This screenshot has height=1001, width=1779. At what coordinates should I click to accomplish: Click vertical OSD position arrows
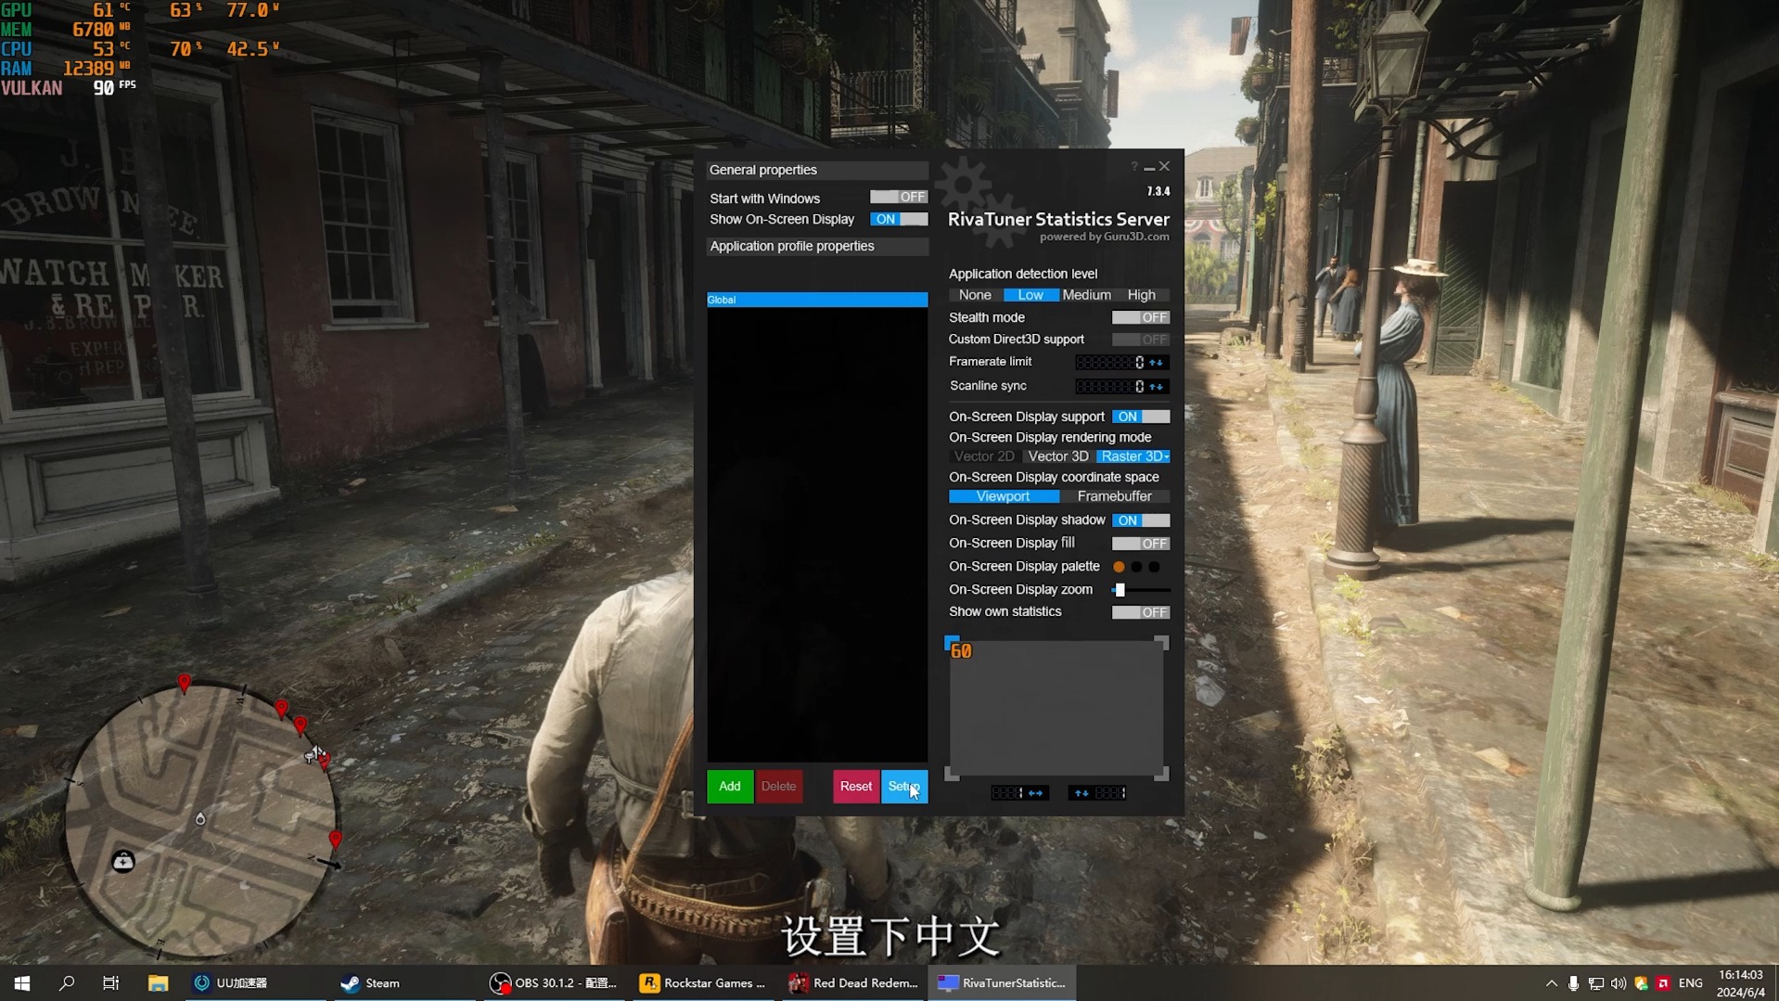click(x=1081, y=793)
